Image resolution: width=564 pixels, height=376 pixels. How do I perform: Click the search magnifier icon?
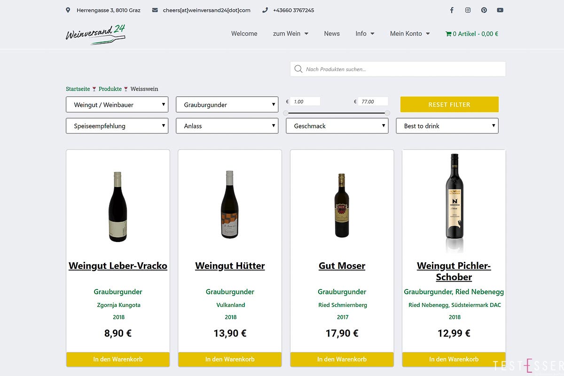pyautogui.click(x=298, y=69)
